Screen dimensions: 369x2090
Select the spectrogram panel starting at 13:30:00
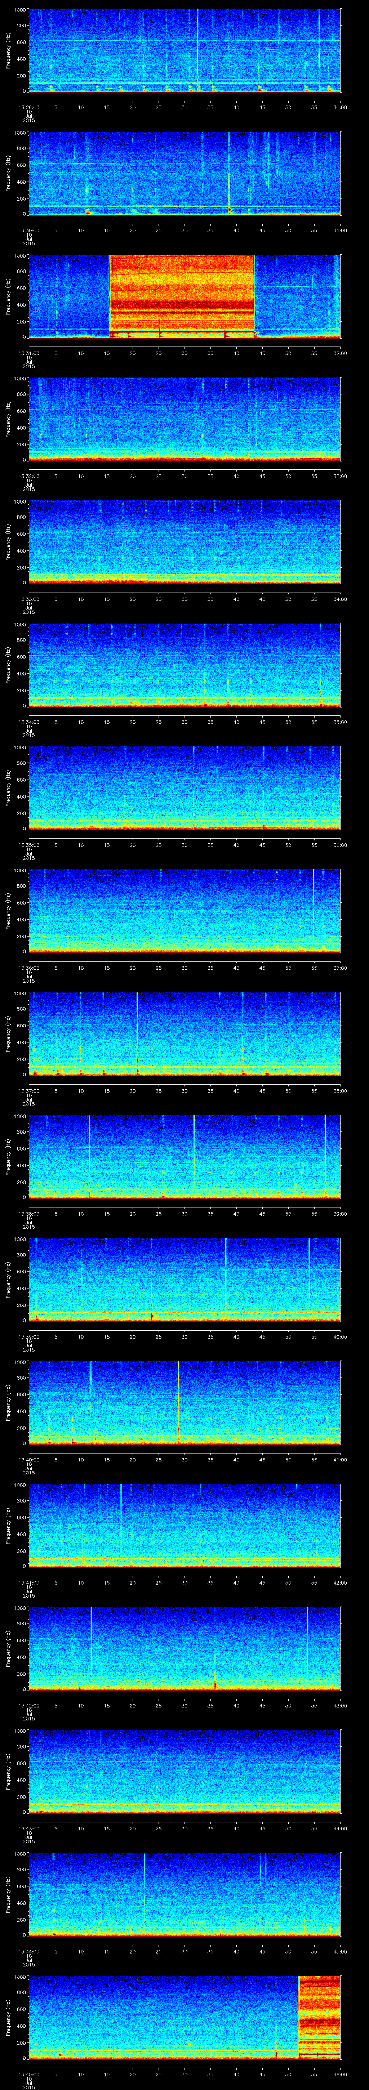pos(184,173)
